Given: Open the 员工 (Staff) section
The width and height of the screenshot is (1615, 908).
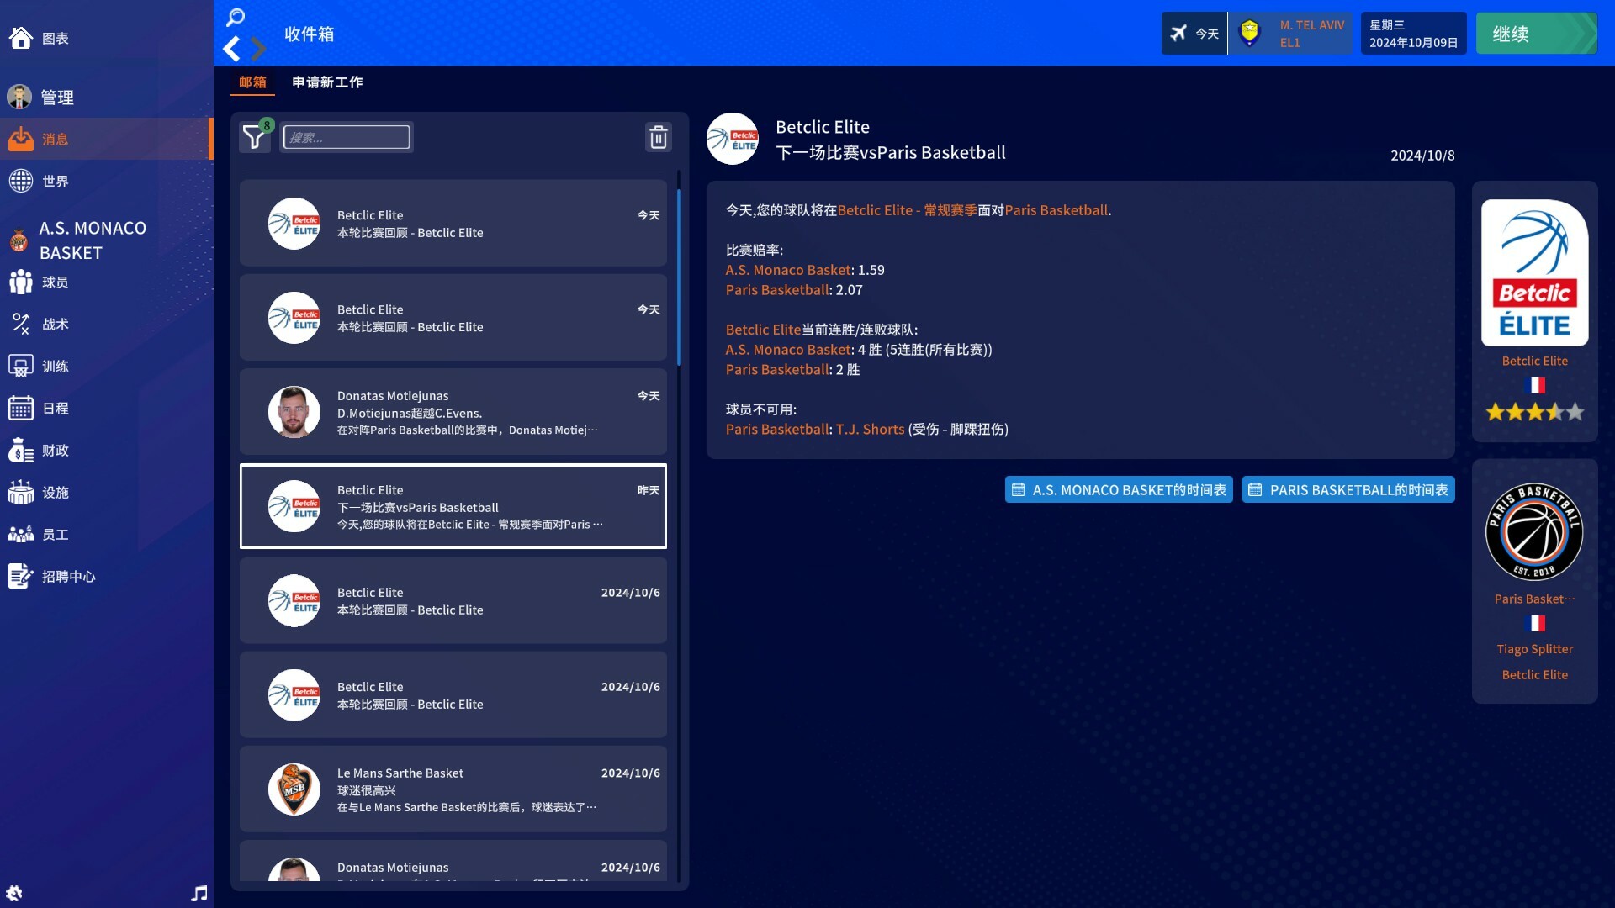Looking at the screenshot, I should coord(56,534).
